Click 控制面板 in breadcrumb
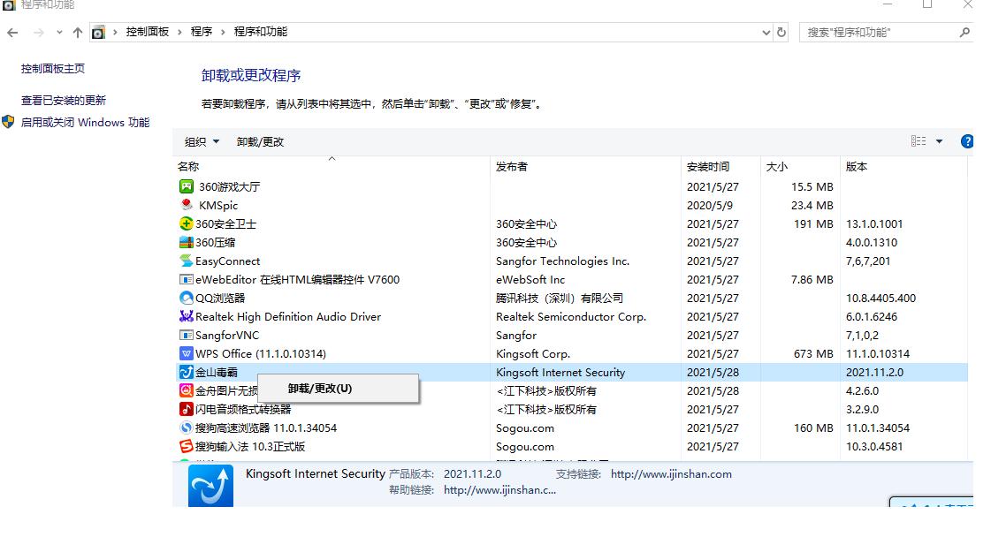The image size is (991, 537). click(148, 32)
